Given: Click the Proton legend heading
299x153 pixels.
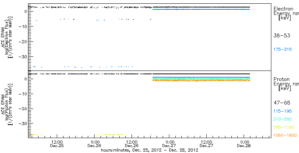Looking at the screenshot, I should (281, 79).
